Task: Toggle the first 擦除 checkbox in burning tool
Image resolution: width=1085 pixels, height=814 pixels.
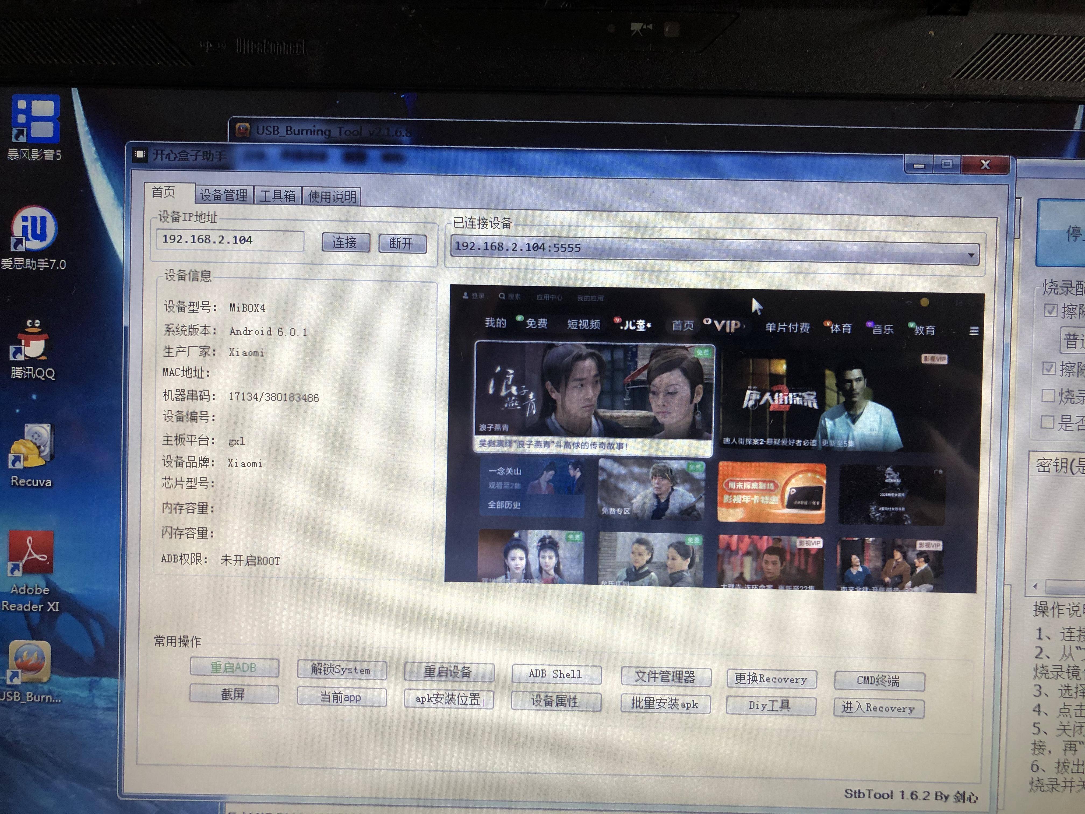Action: tap(1050, 310)
